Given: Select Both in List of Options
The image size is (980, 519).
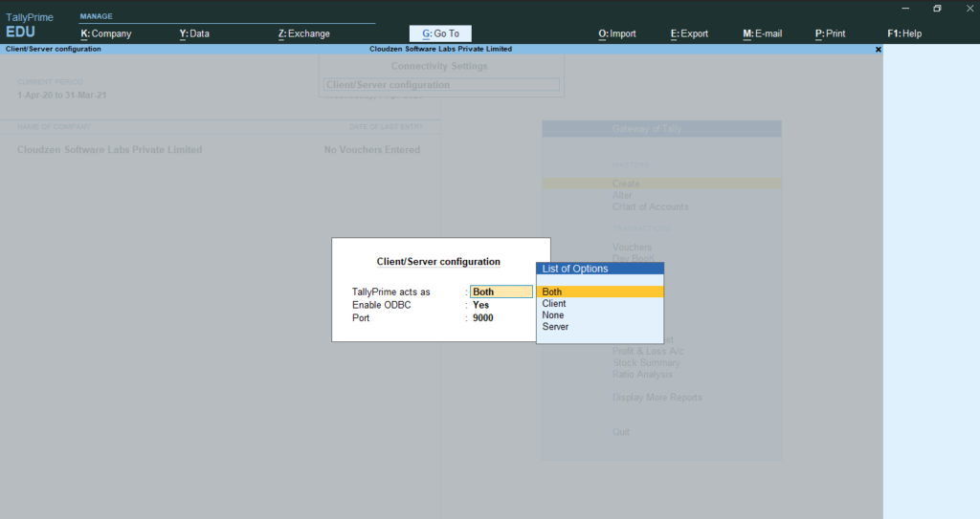Looking at the screenshot, I should point(600,292).
